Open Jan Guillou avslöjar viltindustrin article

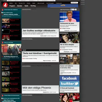click(x=39, y=31)
